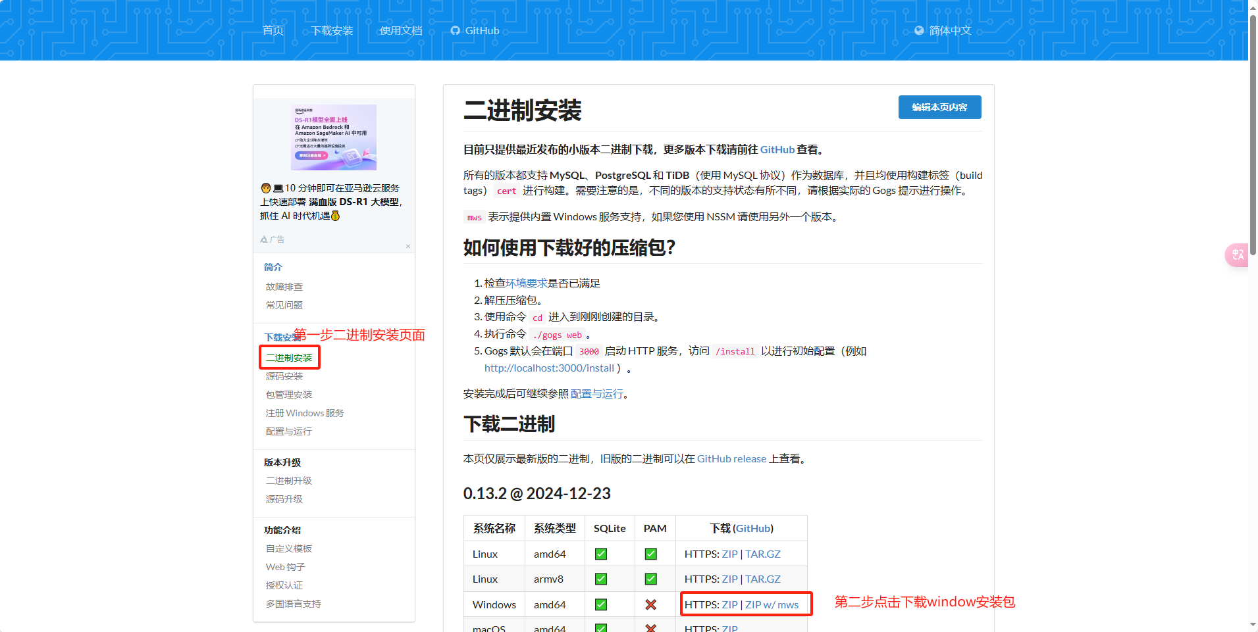The image size is (1258, 632).
Task: Click the ./gogs web code snippet
Action: coord(557,335)
